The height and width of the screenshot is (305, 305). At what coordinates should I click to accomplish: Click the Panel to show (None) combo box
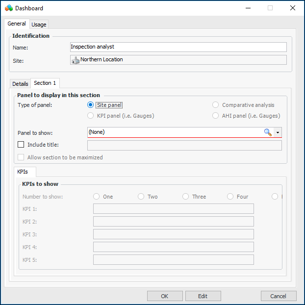point(184,132)
